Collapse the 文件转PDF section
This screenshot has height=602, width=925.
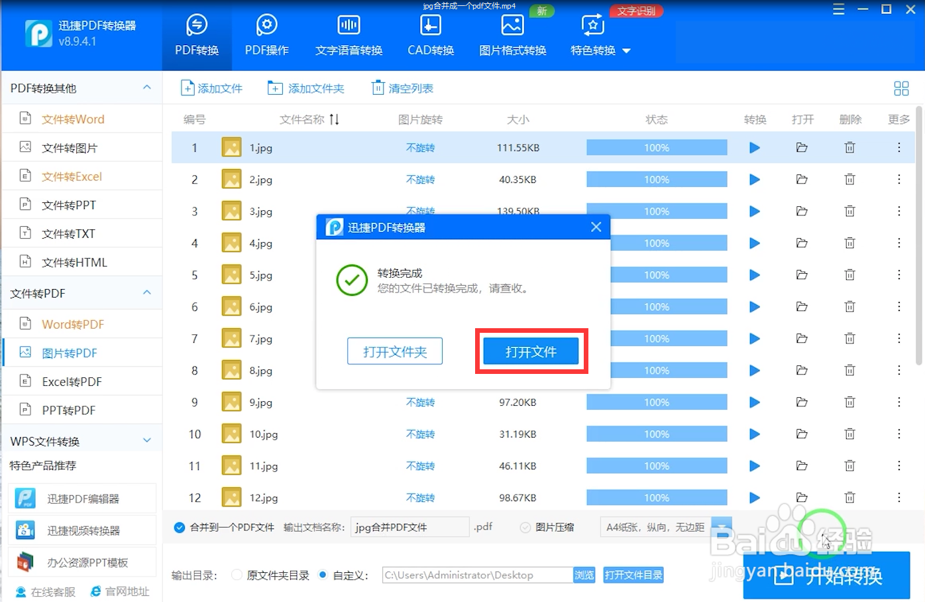pos(147,292)
